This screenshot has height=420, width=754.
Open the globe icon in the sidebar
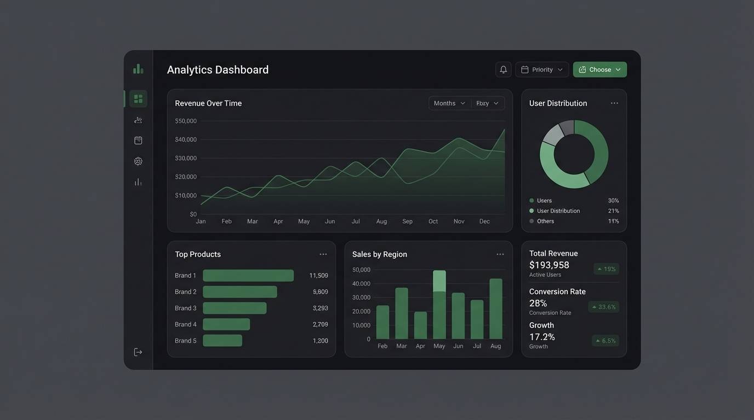click(x=138, y=161)
